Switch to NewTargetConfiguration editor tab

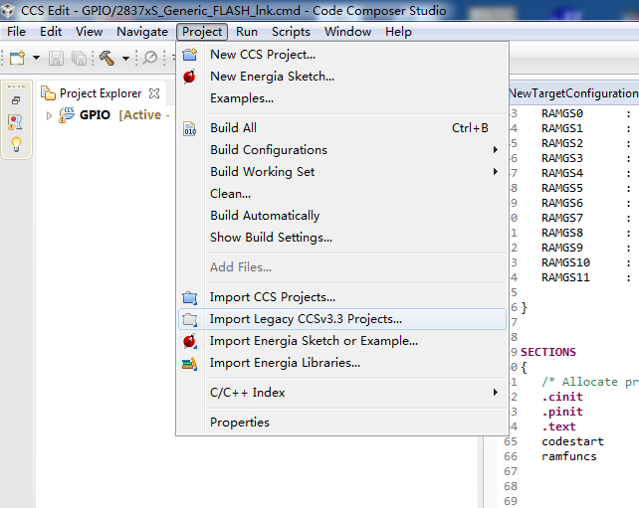[573, 93]
